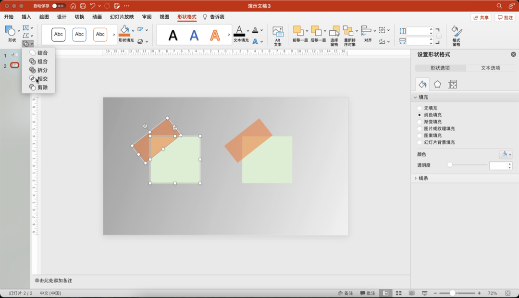Click the Shape Outline pen icon
The image size is (519, 298).
point(140,29)
